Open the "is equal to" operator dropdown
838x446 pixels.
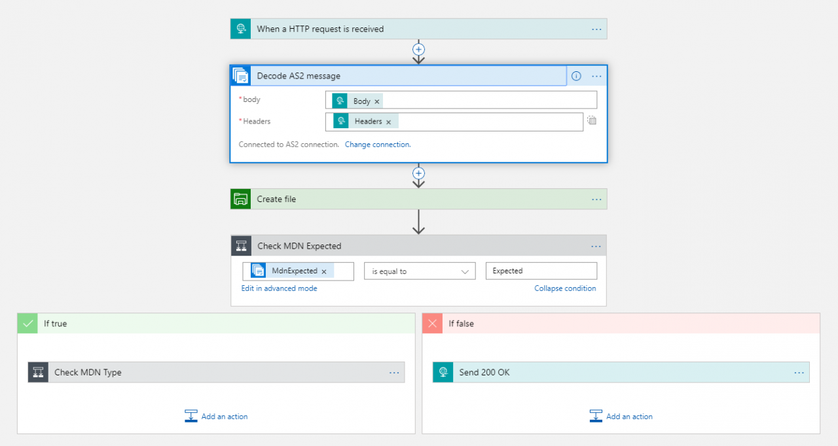click(419, 271)
